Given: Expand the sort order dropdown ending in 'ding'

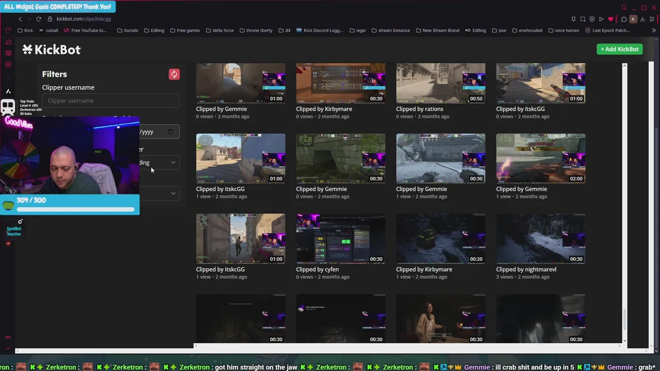Looking at the screenshot, I should (159, 163).
